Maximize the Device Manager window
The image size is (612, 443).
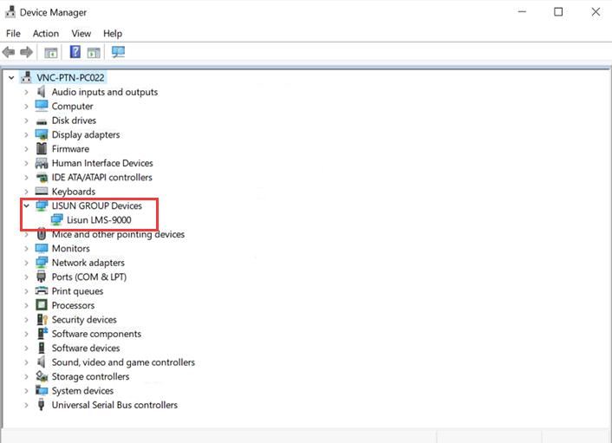pyautogui.click(x=558, y=11)
